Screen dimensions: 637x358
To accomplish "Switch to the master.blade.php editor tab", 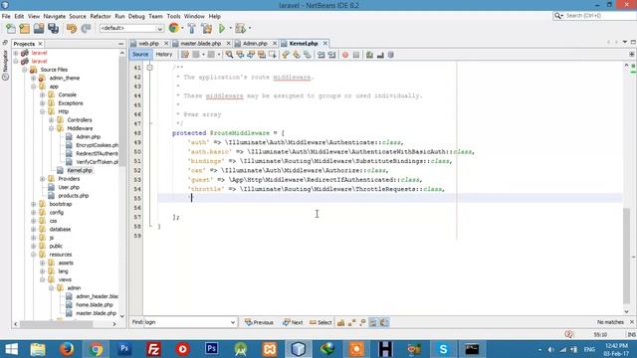I will [x=201, y=44].
